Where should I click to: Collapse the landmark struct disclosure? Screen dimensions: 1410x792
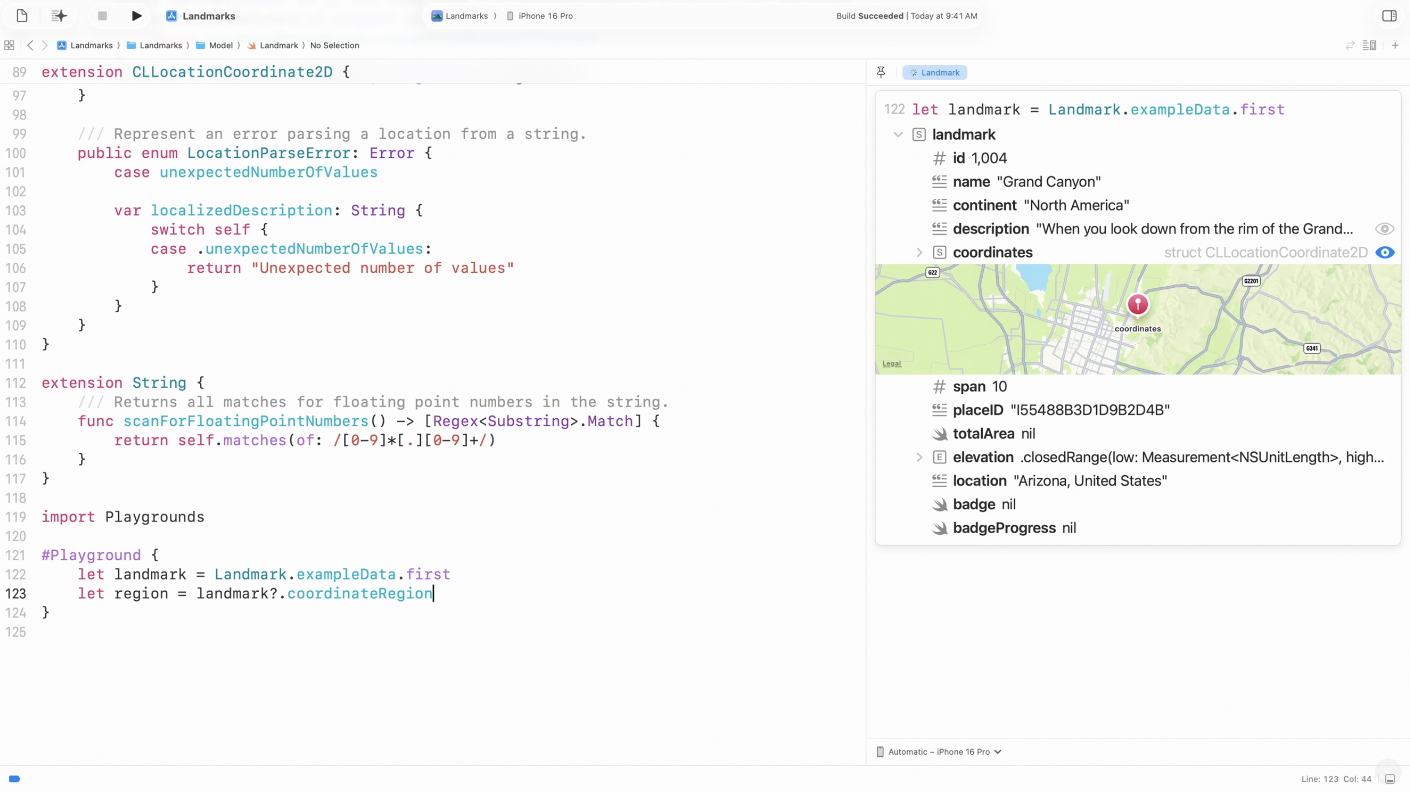coord(898,135)
